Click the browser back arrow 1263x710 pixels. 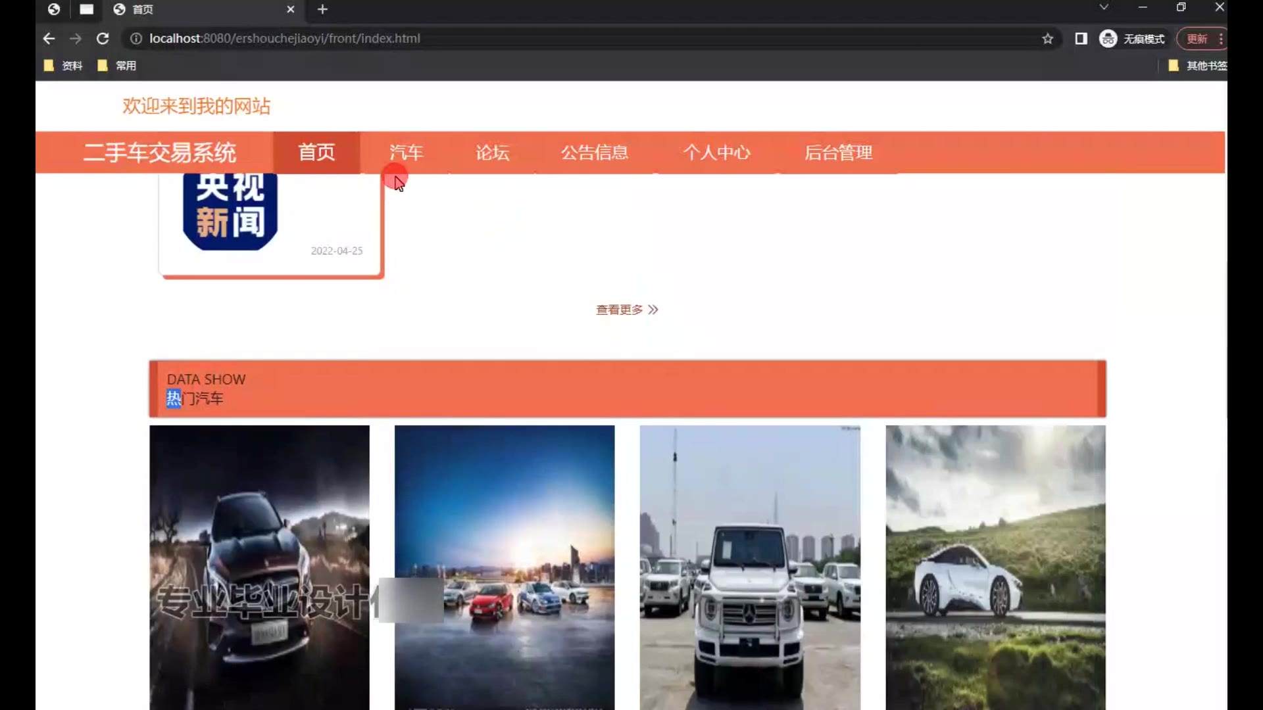click(49, 39)
